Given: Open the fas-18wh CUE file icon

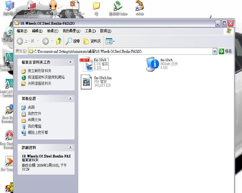Looking at the screenshot, I should (x=86, y=65).
